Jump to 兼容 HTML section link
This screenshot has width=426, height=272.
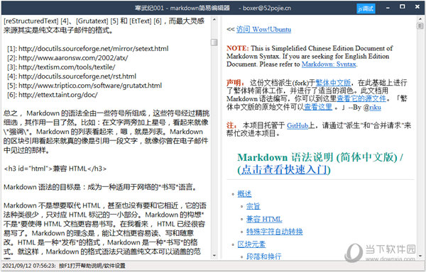tap(264, 219)
